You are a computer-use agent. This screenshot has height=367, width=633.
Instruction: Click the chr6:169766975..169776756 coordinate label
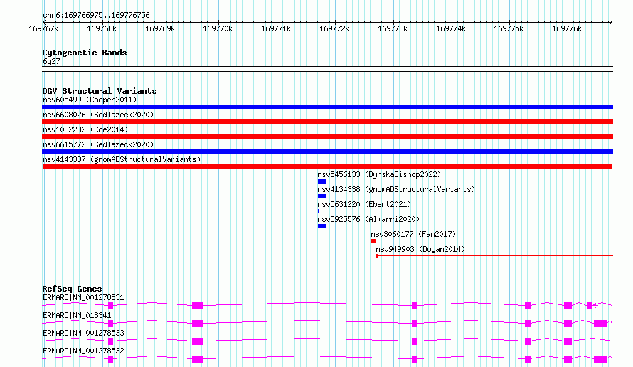[96, 15]
